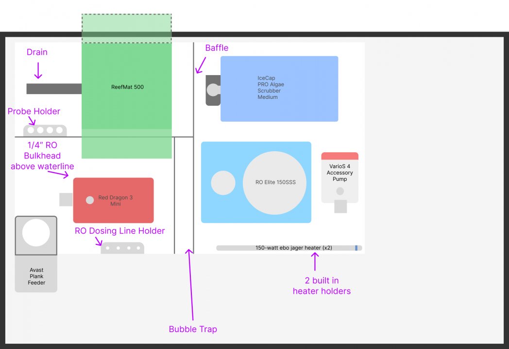Select the VarioS 4 Accessory Pump label
Viewport: 509px width, 349px height.
point(339,173)
